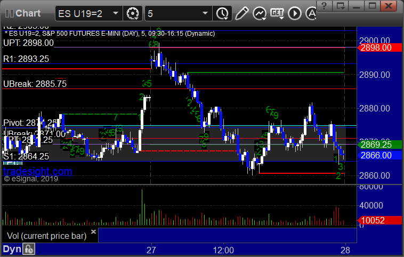
Task: Click the Chart title text in toolbar
Action: [x=28, y=13]
